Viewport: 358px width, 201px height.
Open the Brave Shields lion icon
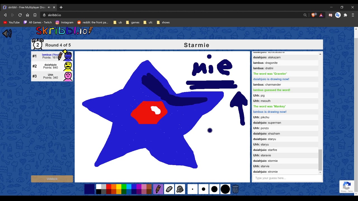313,15
